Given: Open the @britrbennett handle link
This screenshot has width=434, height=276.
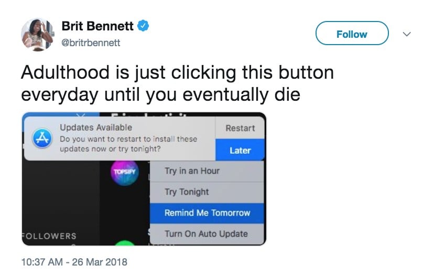Looking at the screenshot, I should 91,43.
